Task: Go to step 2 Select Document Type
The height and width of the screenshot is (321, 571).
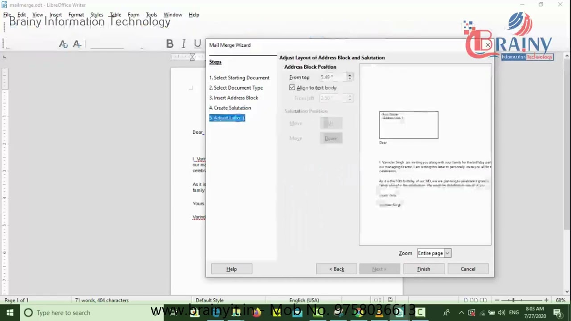Action: pyautogui.click(x=236, y=88)
